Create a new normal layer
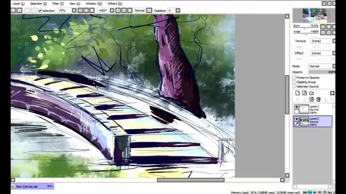Viewport: 346px width, 194px height. tap(297, 93)
